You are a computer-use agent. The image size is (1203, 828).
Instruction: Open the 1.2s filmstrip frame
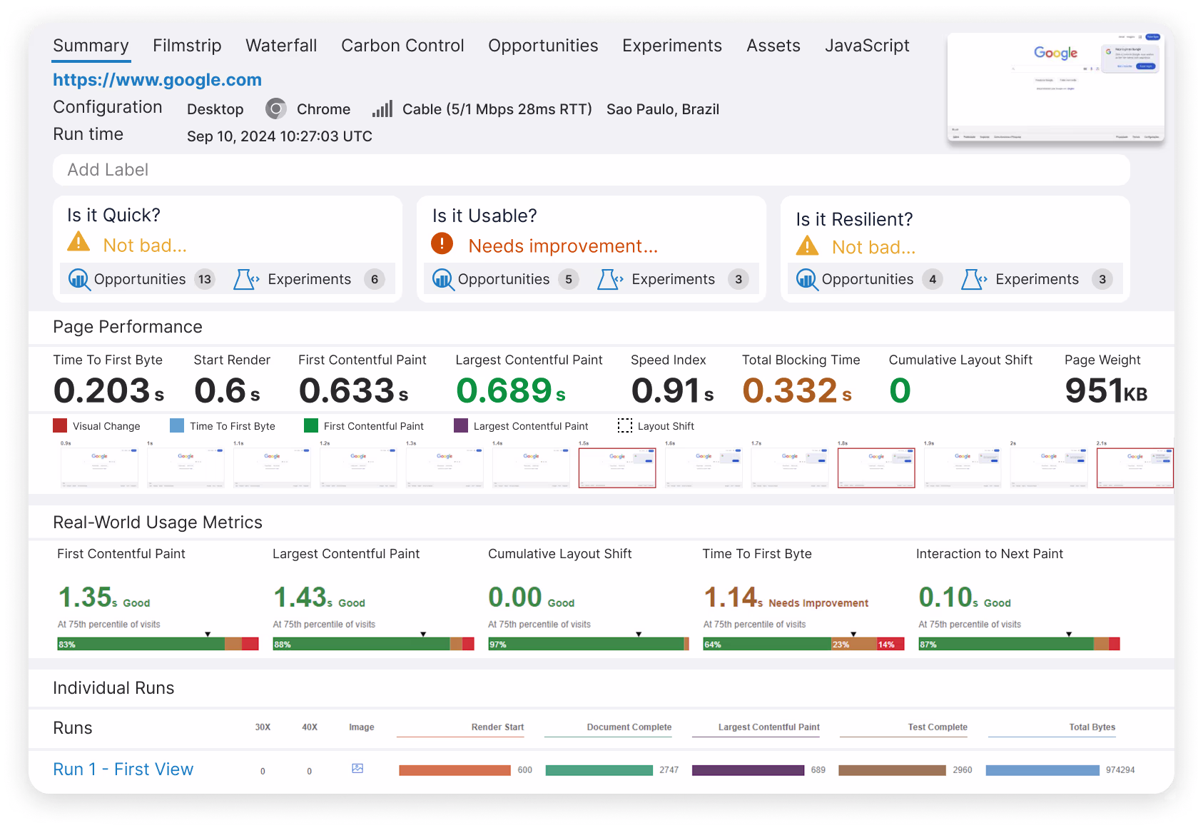click(358, 468)
